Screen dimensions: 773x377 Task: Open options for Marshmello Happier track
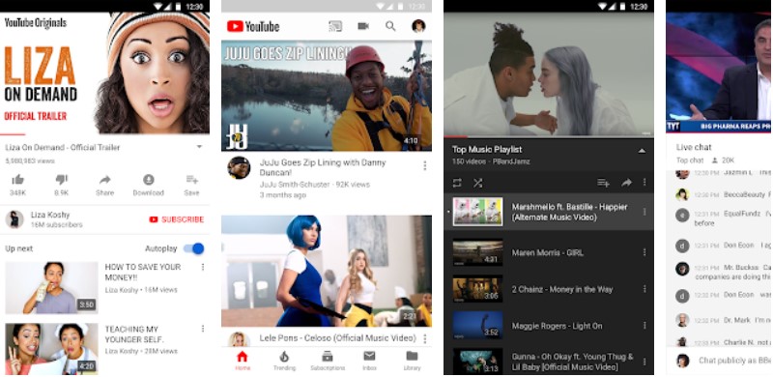pos(644,213)
